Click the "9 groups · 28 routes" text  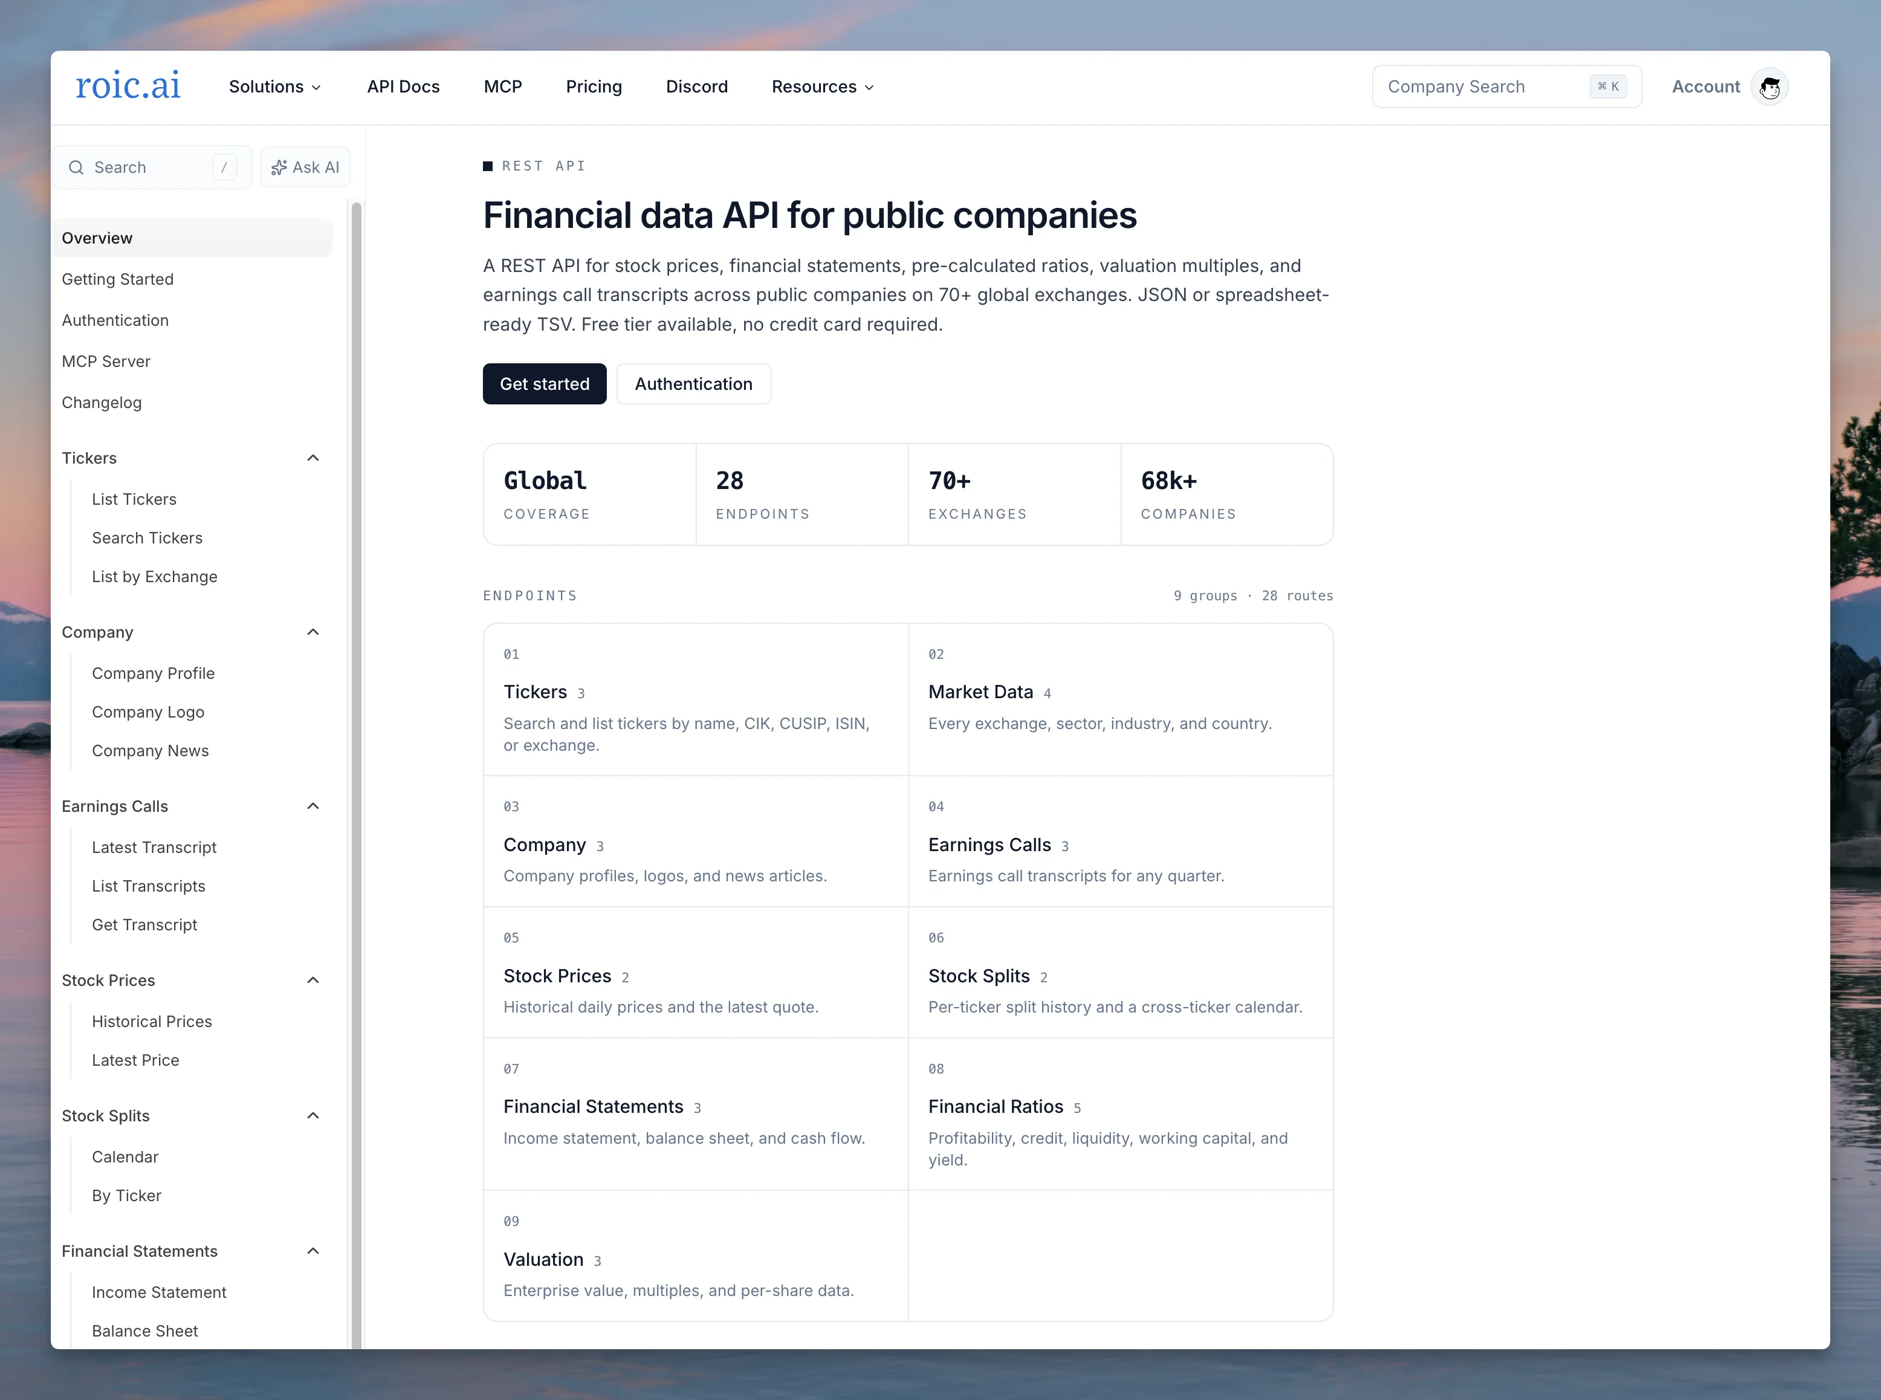1253,596
